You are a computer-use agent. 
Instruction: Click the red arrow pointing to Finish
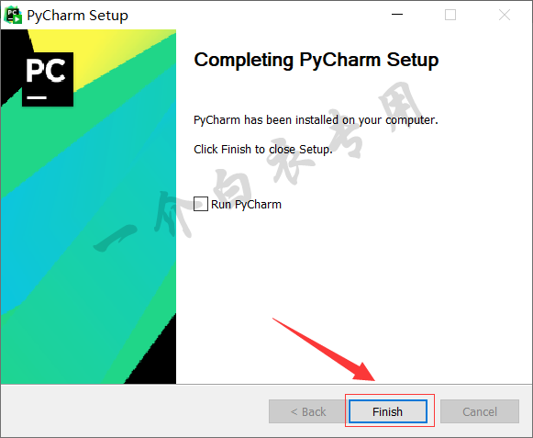tap(325, 350)
